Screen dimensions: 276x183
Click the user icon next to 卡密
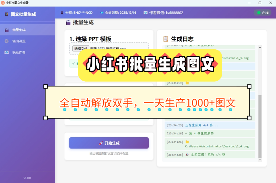[62, 13]
